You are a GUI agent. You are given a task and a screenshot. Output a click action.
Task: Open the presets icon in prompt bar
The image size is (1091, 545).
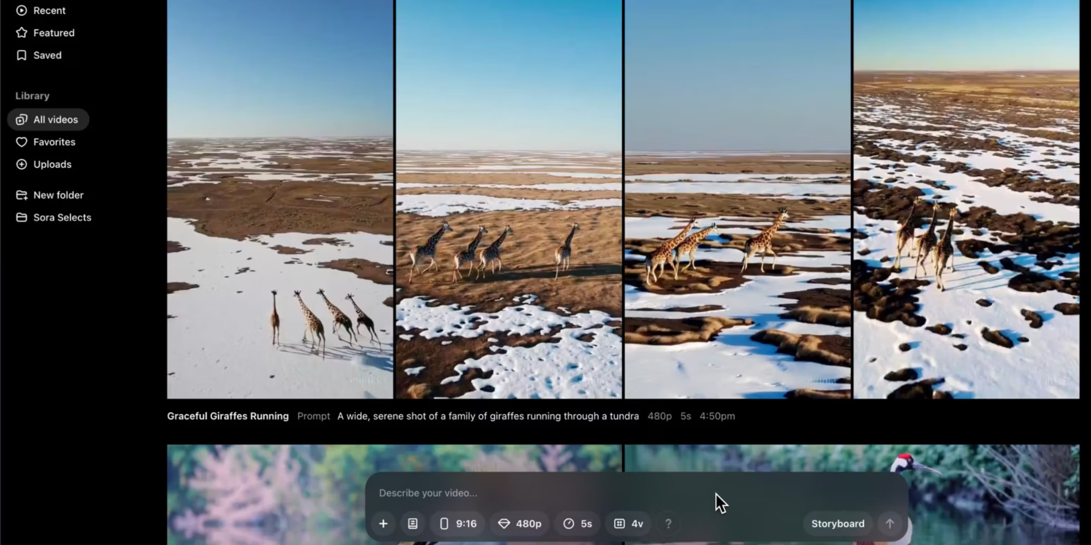coord(413,524)
